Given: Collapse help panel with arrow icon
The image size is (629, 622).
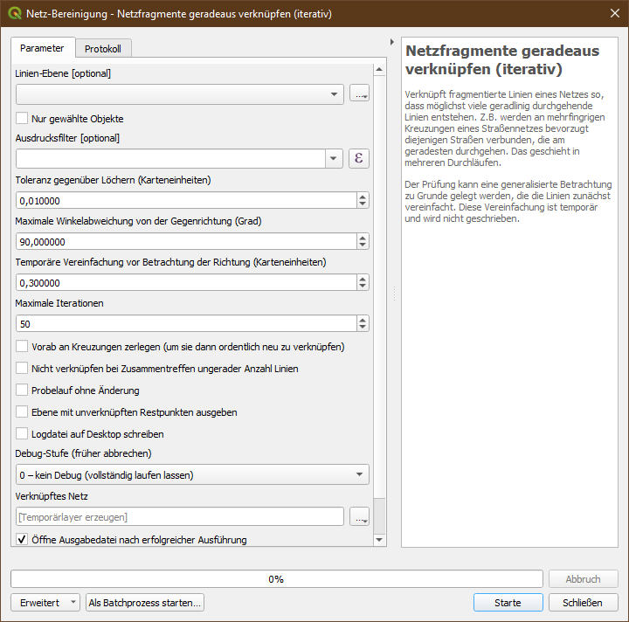Looking at the screenshot, I should coord(391,42).
